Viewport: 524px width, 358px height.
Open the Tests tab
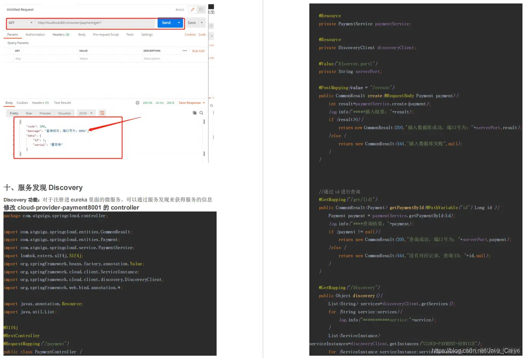(130, 35)
